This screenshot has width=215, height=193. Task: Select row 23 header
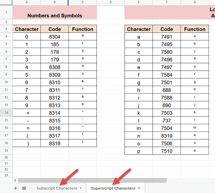coord(6,175)
